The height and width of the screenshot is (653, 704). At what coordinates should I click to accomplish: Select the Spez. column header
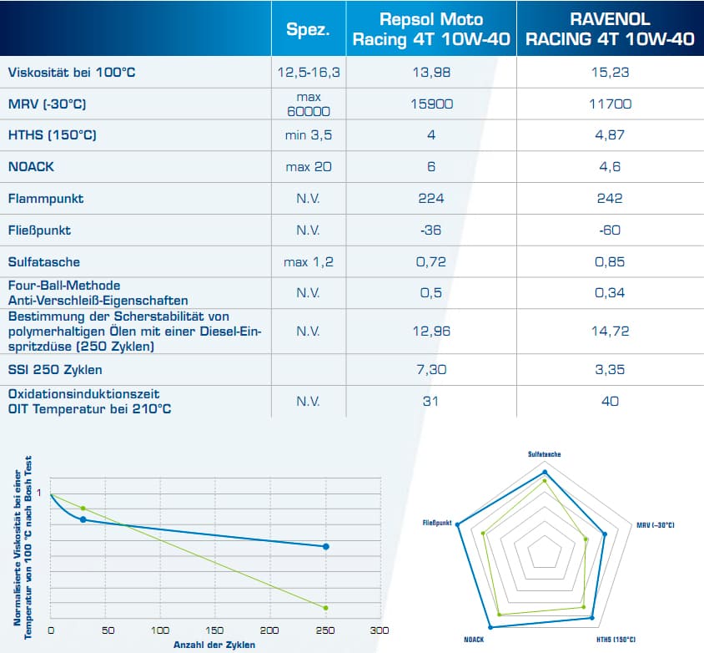(x=309, y=30)
